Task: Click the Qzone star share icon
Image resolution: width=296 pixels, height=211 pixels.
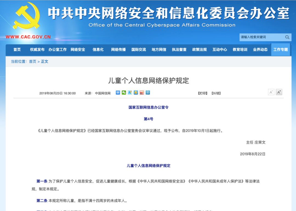Action: (x=136, y=93)
